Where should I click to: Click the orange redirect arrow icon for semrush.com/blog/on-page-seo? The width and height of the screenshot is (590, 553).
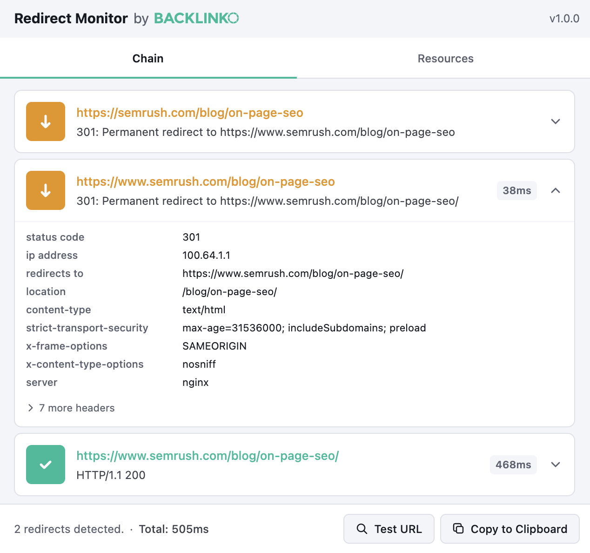(x=46, y=121)
